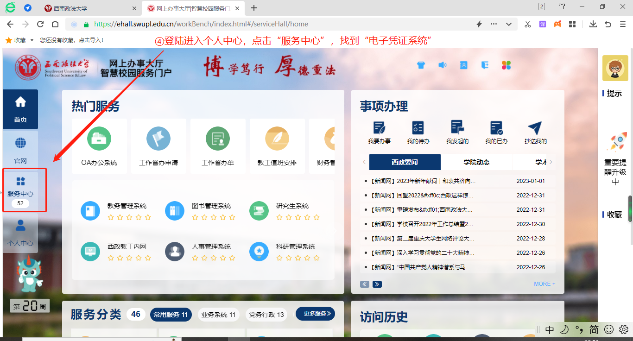Open the 教务管理系统 icon
The width and height of the screenshot is (633, 341).
[x=90, y=211]
